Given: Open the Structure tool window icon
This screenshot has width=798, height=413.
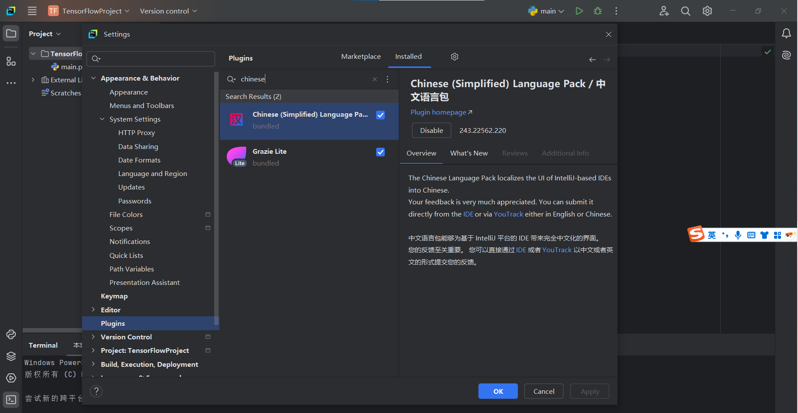Looking at the screenshot, I should (x=11, y=61).
